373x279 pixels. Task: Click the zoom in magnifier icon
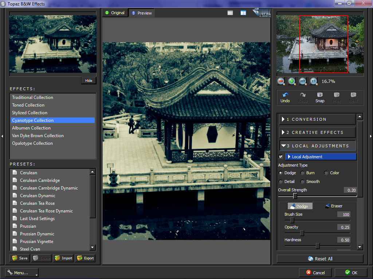pyautogui.click(x=292, y=81)
